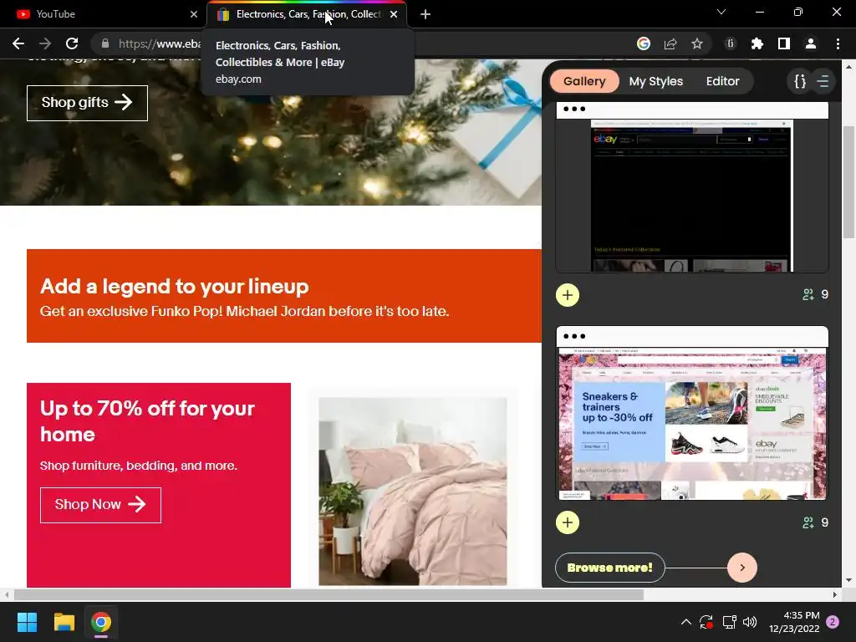Image resolution: width=856 pixels, height=642 pixels.
Task: Go back to the previous page
Action: pos(18,43)
